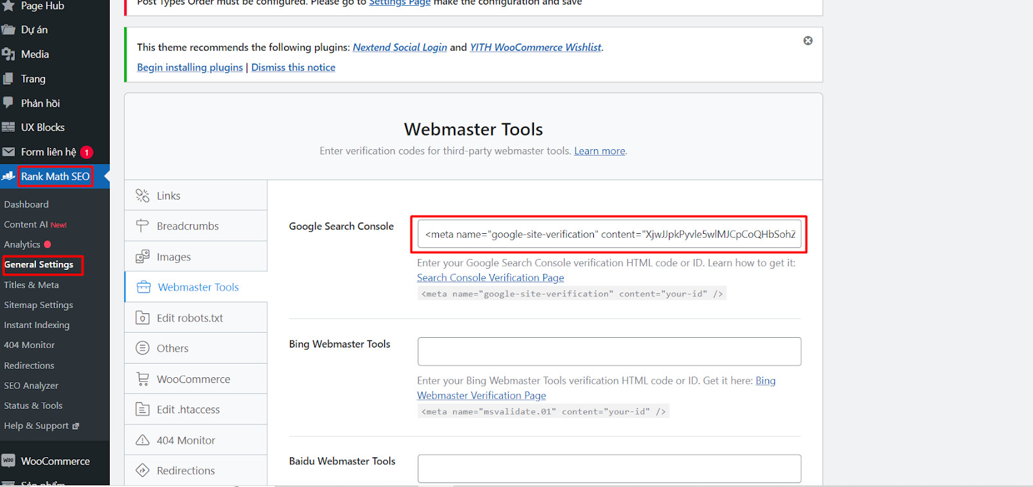Open the Search Console Verification Page link
Viewport: 1033px width, 487px height.
(x=490, y=278)
